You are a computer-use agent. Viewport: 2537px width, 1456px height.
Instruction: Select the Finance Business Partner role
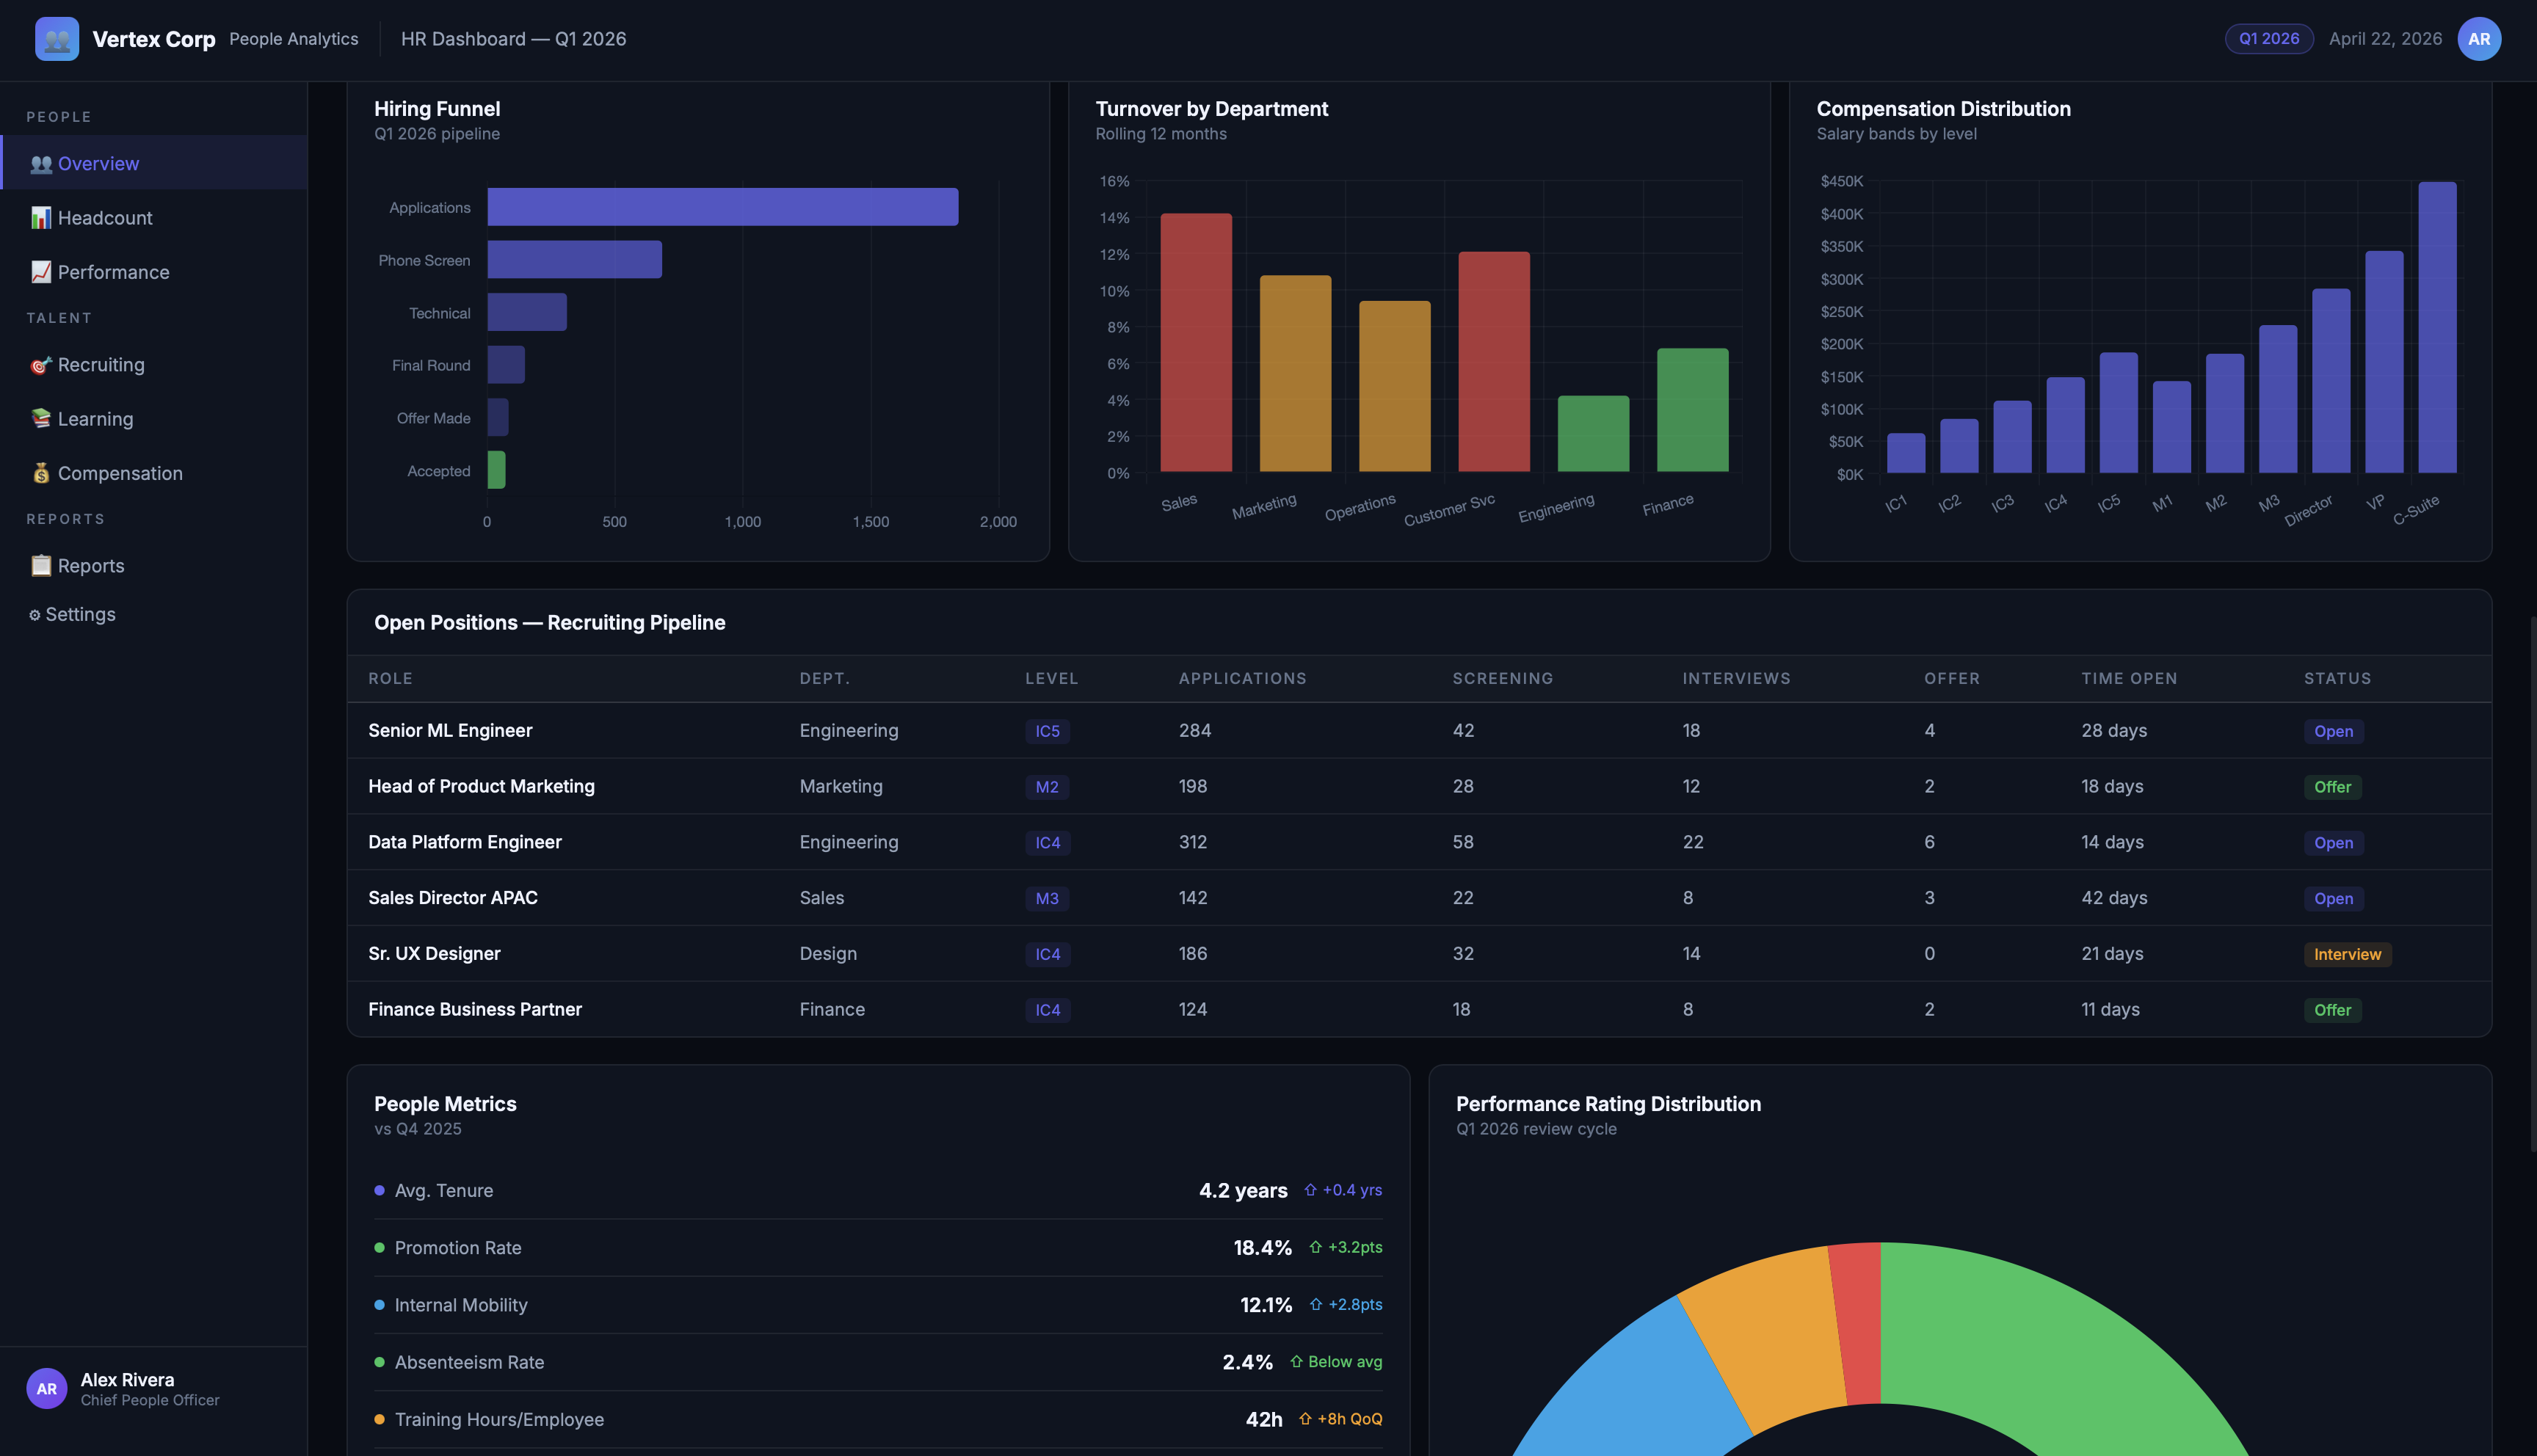click(x=475, y=1010)
